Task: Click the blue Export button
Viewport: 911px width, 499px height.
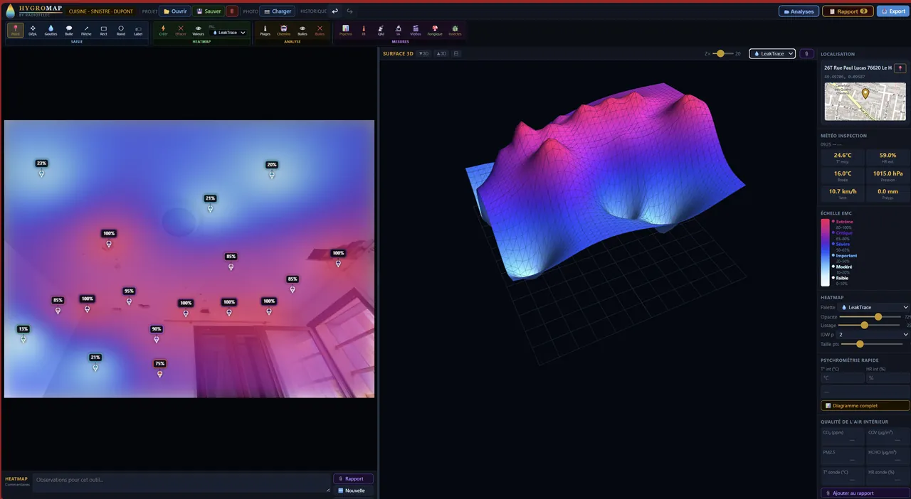Action: (892, 11)
